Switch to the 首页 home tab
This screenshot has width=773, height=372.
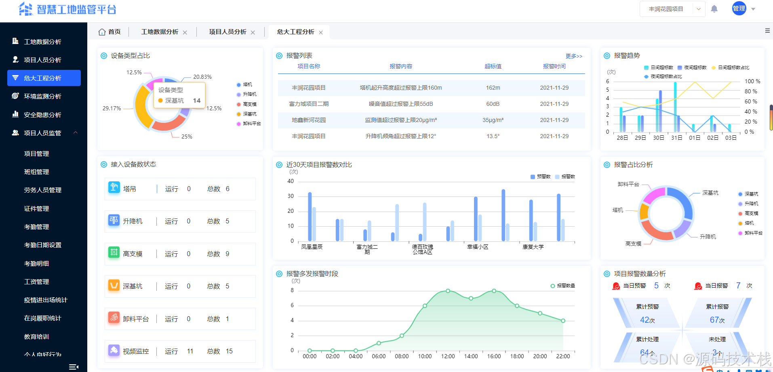click(110, 32)
